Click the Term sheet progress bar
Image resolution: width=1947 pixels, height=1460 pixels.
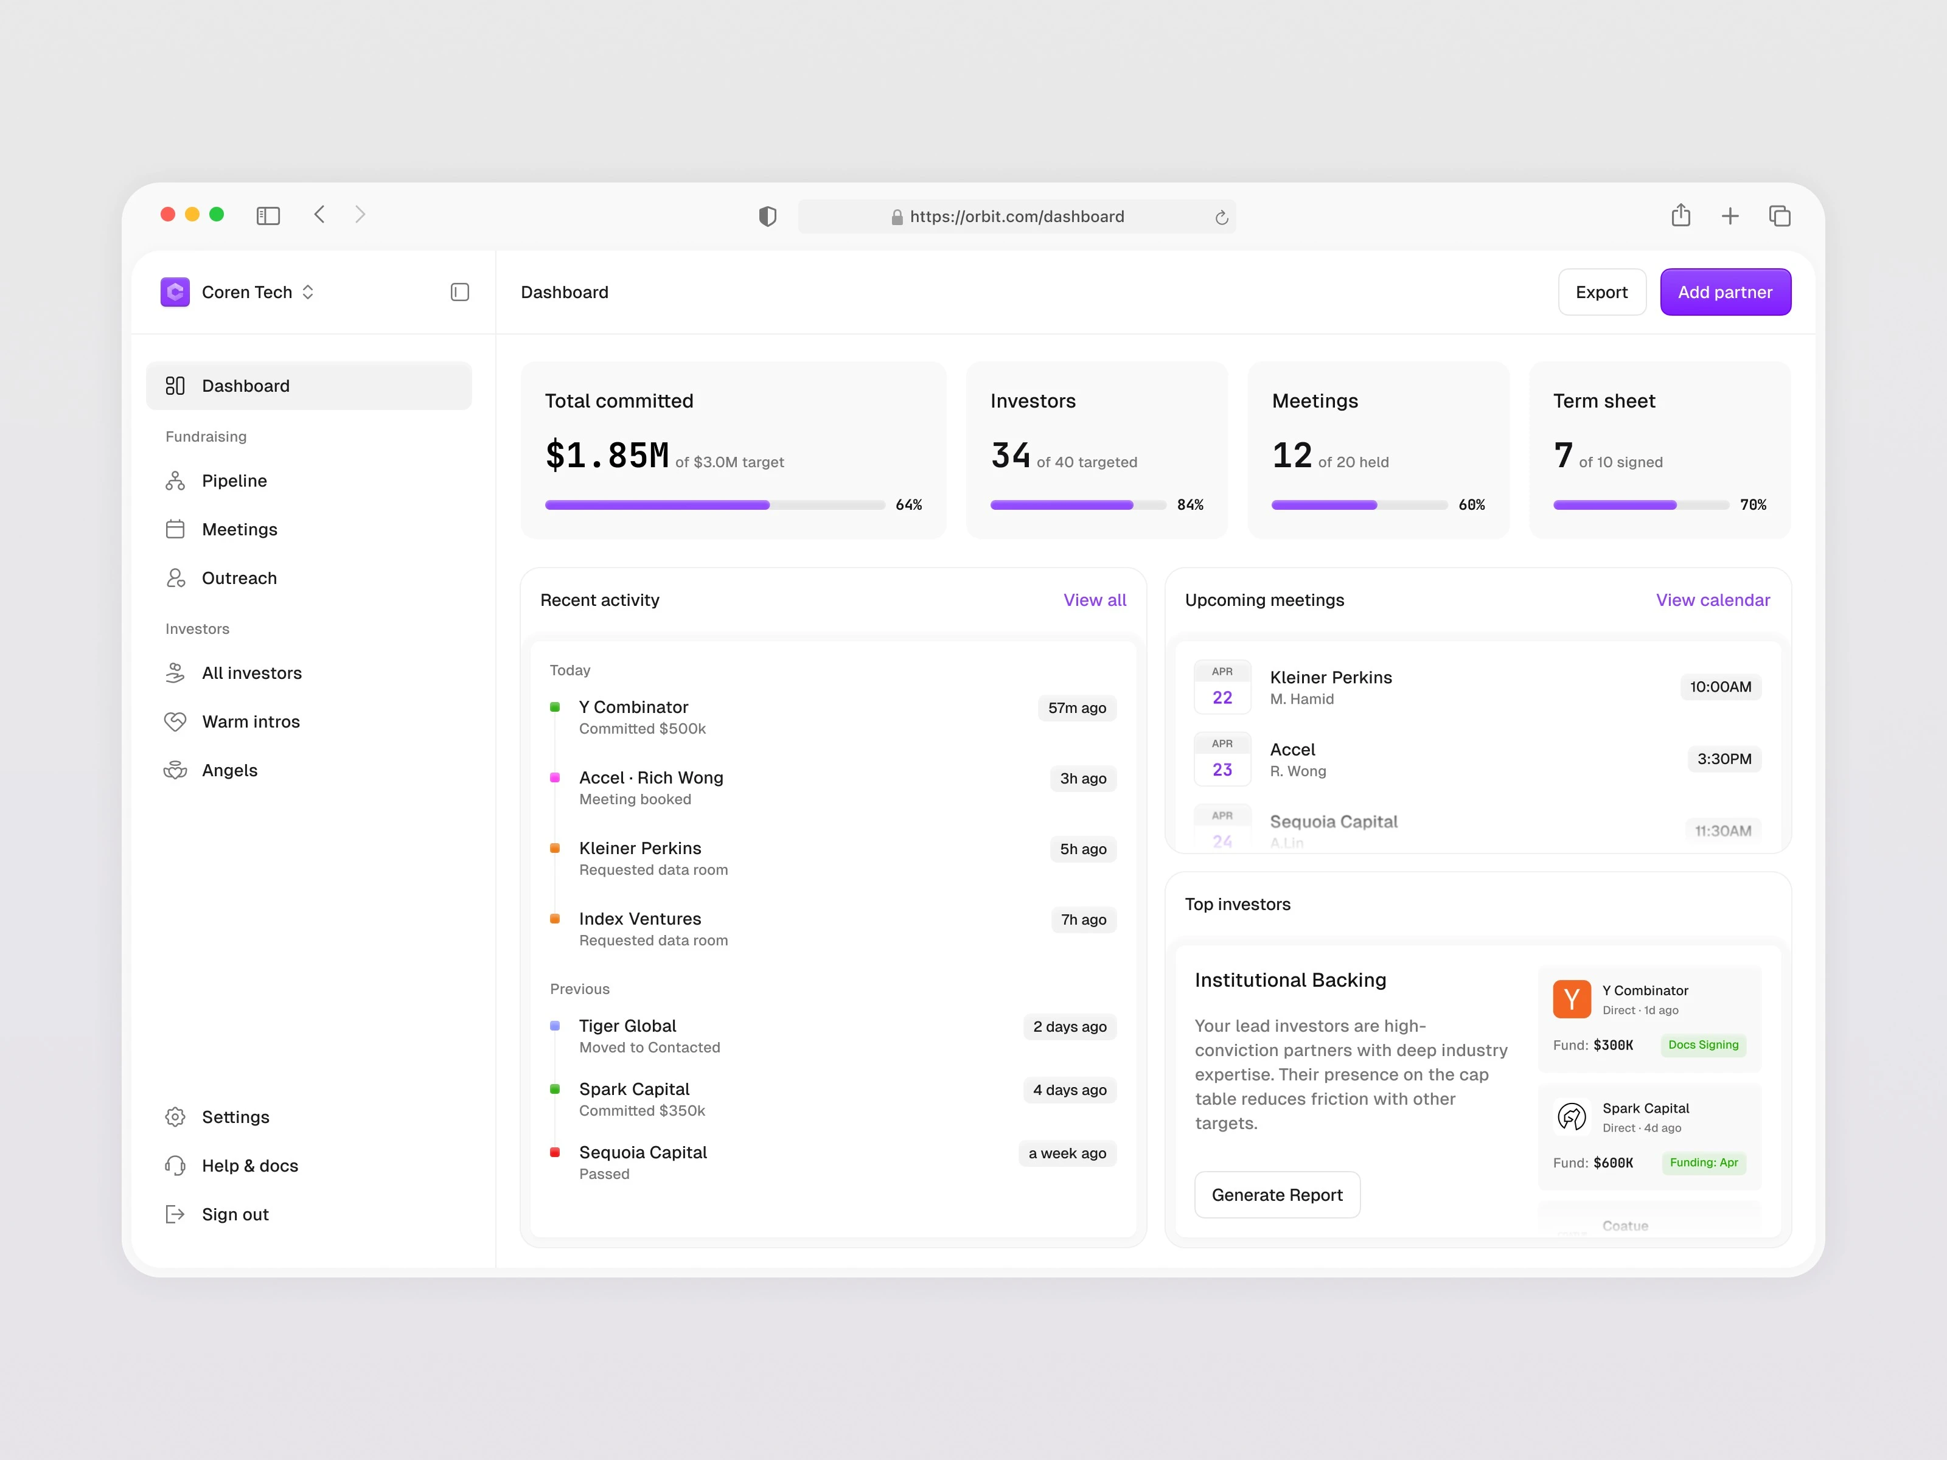(1641, 505)
